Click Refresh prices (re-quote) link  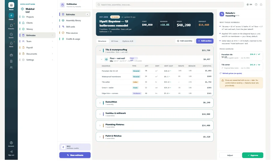pyautogui.click(x=231, y=73)
